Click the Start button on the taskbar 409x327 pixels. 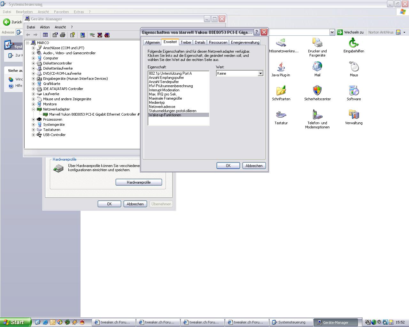15,322
